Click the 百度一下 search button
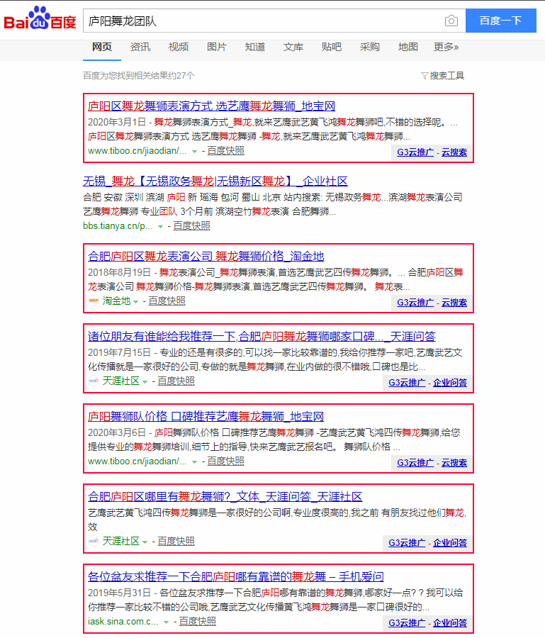The image size is (545, 638). pos(500,21)
